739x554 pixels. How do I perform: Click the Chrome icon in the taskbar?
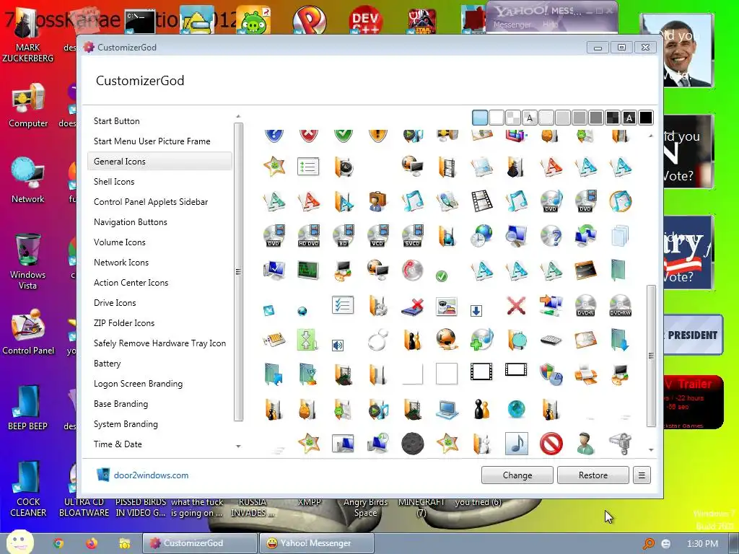pyautogui.click(x=58, y=543)
